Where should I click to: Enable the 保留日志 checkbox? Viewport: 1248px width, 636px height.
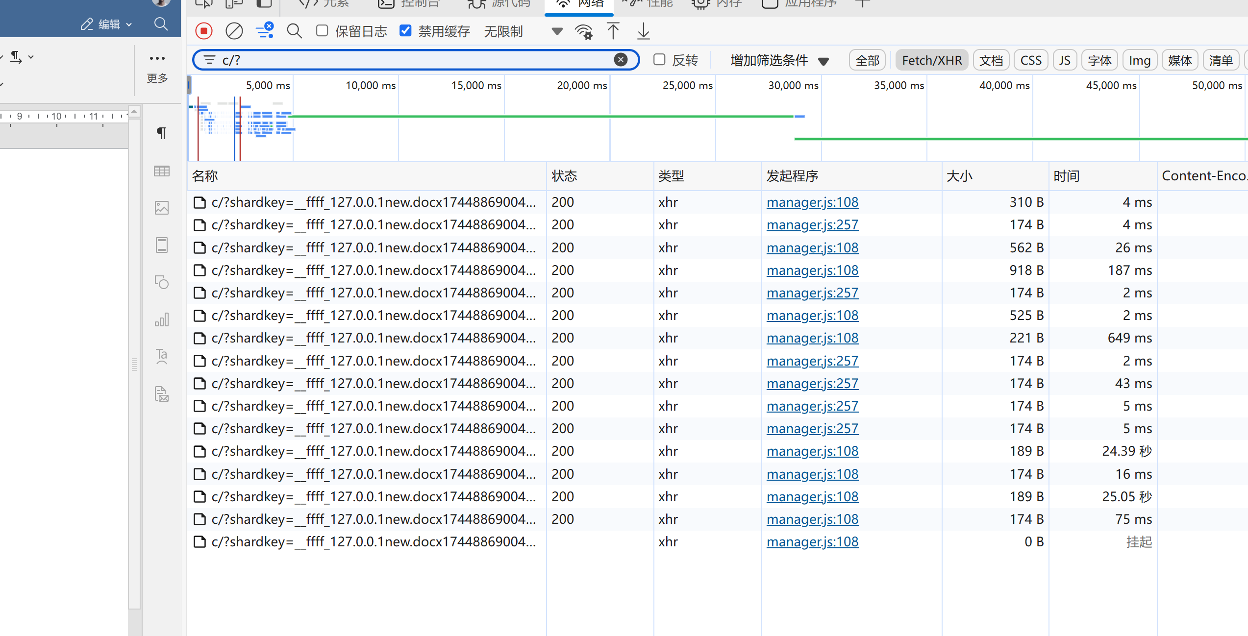point(322,31)
